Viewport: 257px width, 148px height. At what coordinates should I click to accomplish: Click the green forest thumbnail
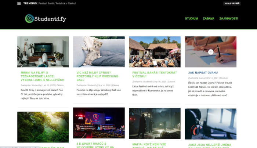(x=43, y=127)
